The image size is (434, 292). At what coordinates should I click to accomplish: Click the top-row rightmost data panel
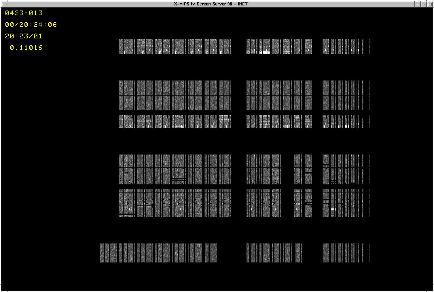pyautogui.click(x=346, y=46)
